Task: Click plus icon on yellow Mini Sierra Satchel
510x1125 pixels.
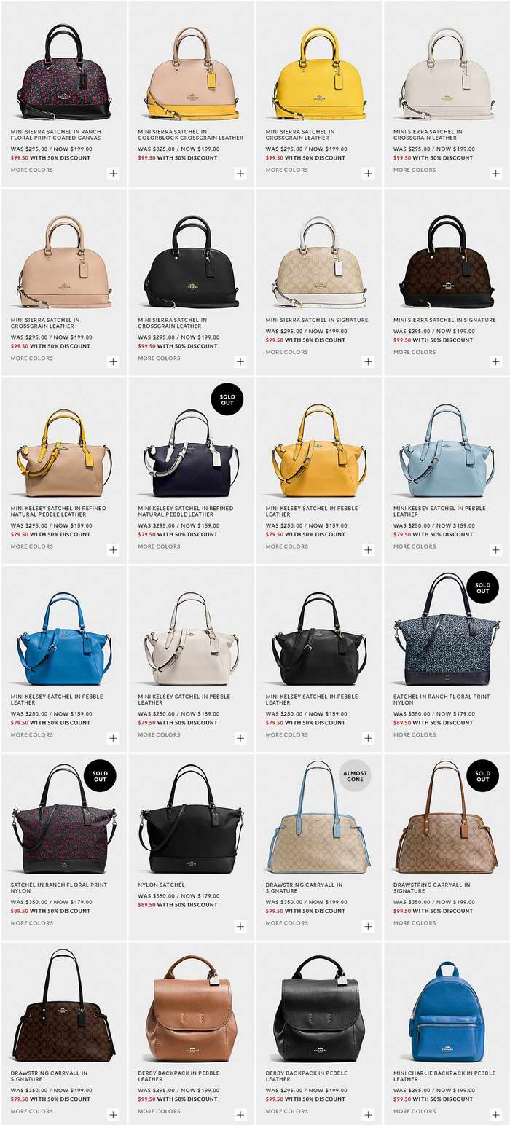Action: tap(368, 173)
